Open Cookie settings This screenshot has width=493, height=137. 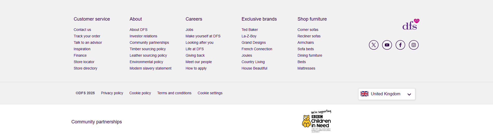(210, 93)
